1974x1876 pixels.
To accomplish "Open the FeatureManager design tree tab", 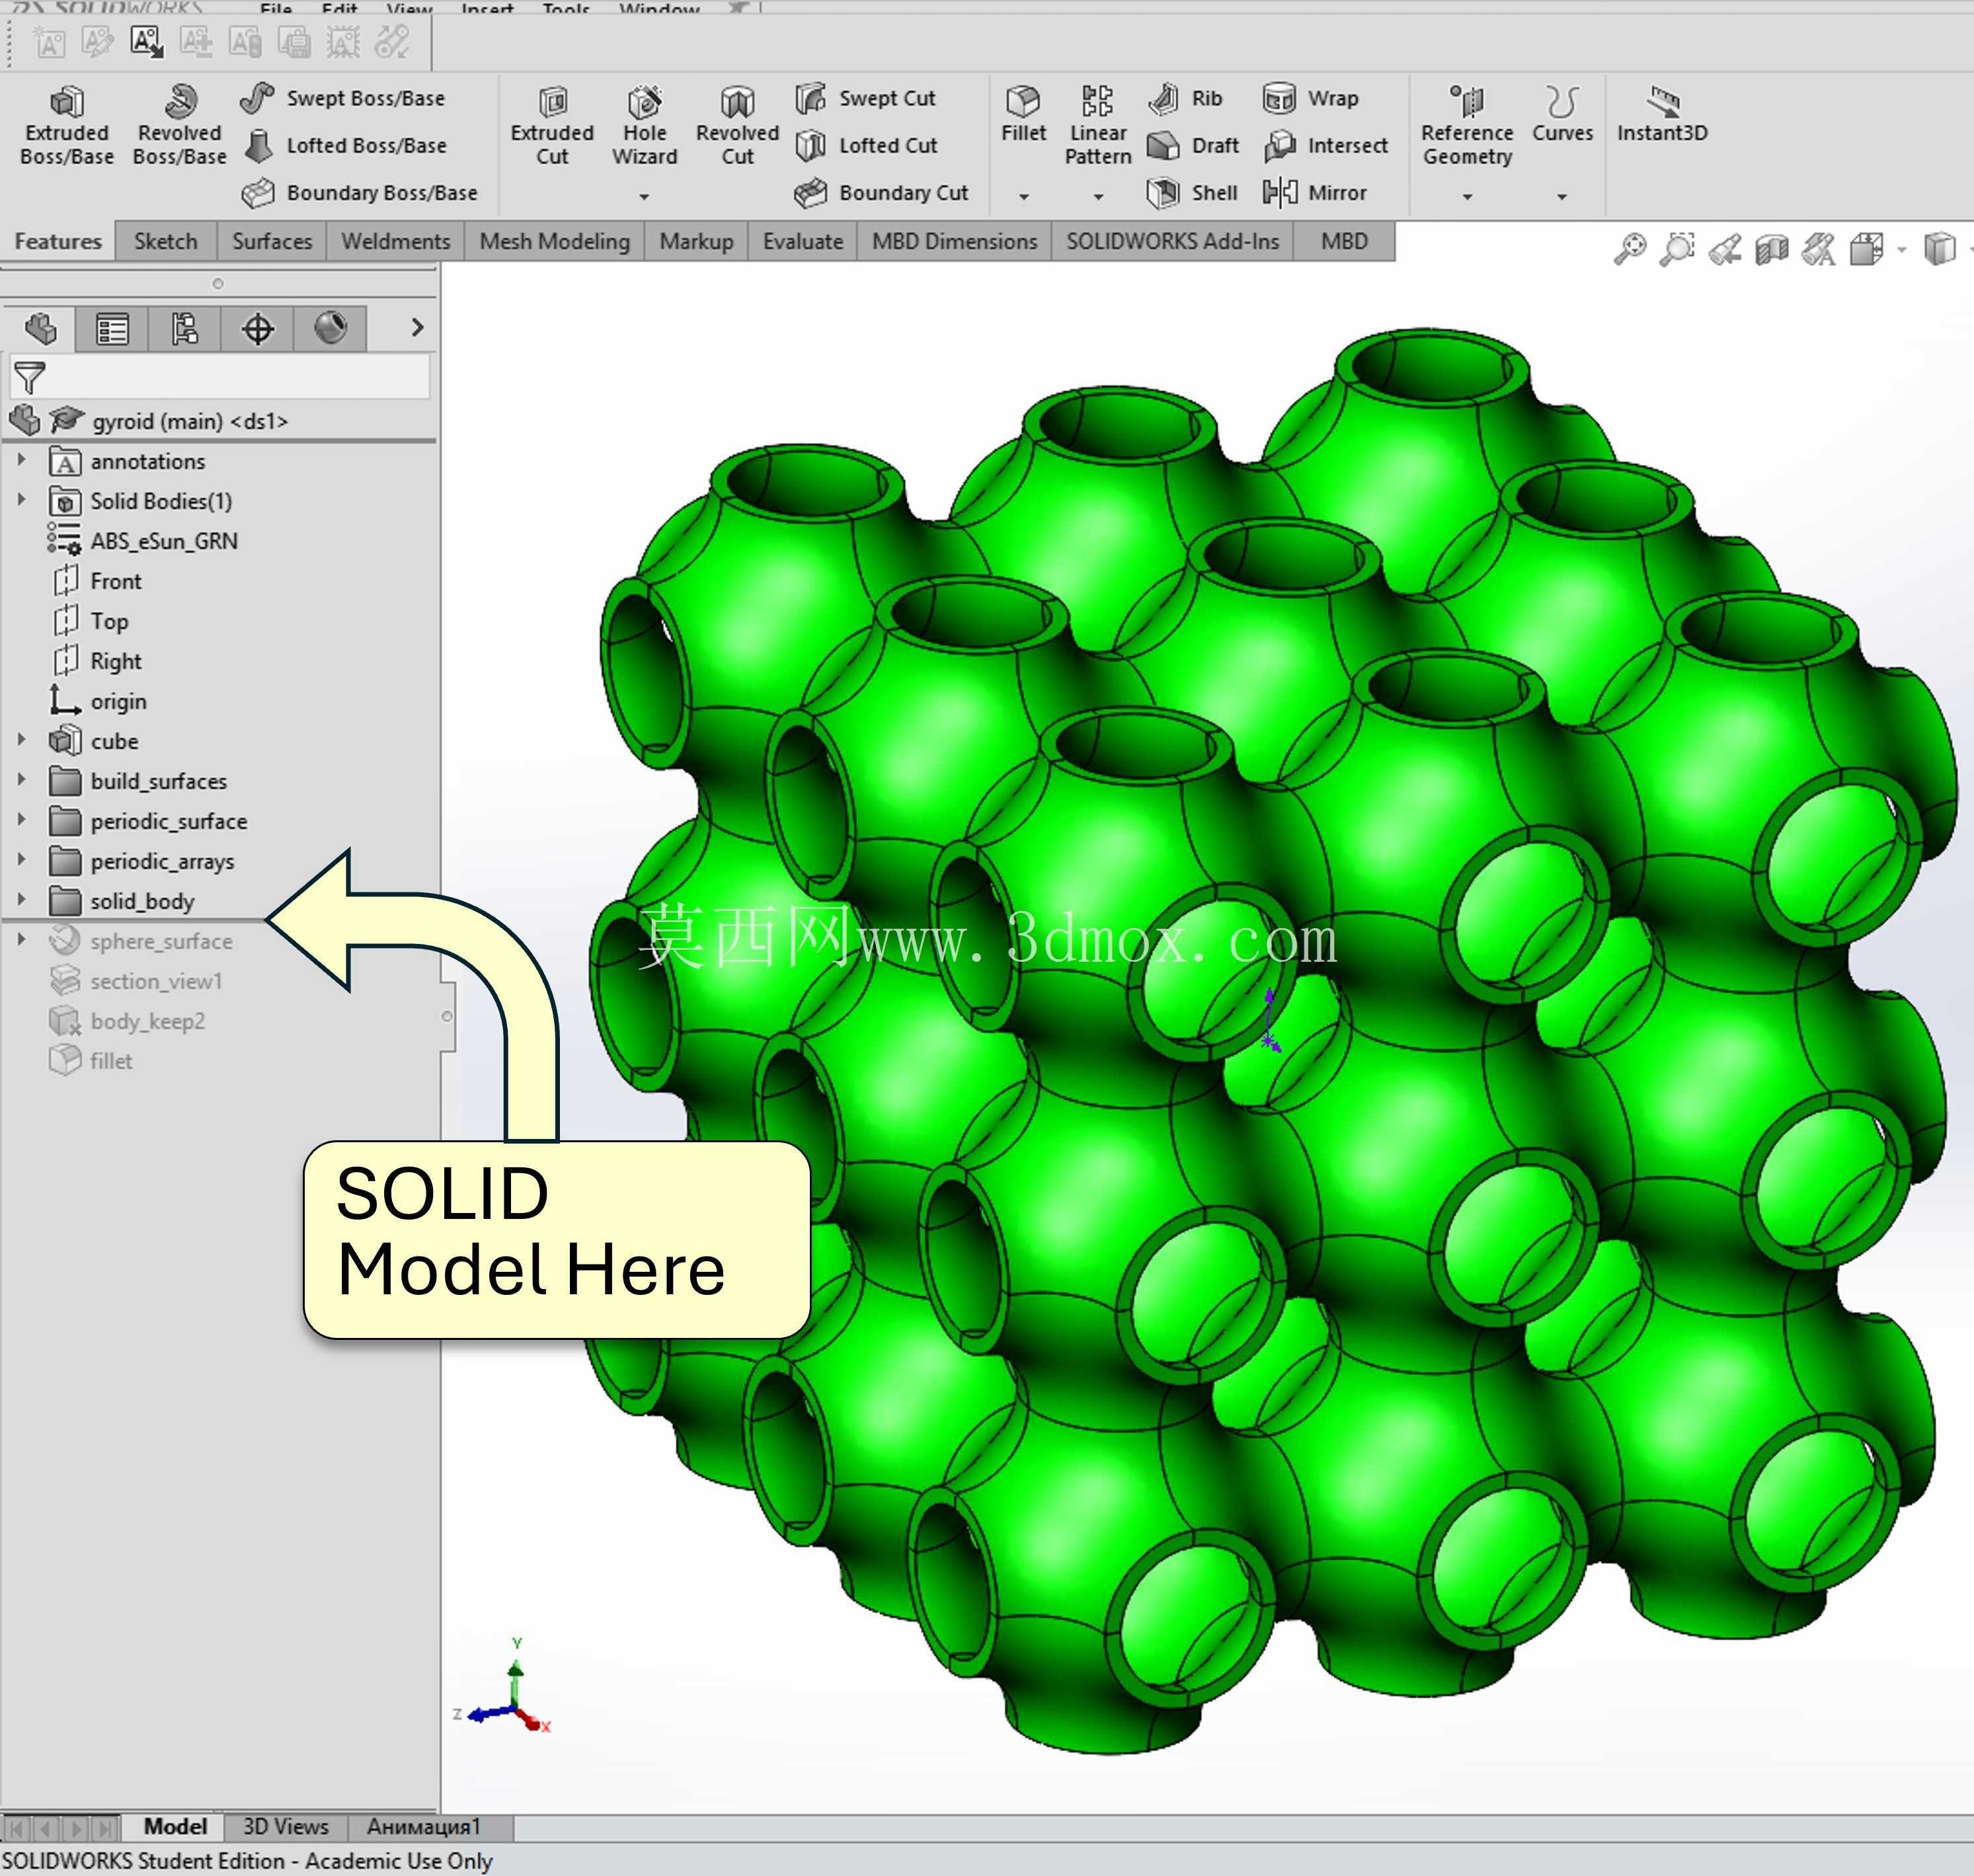I will click(40, 328).
